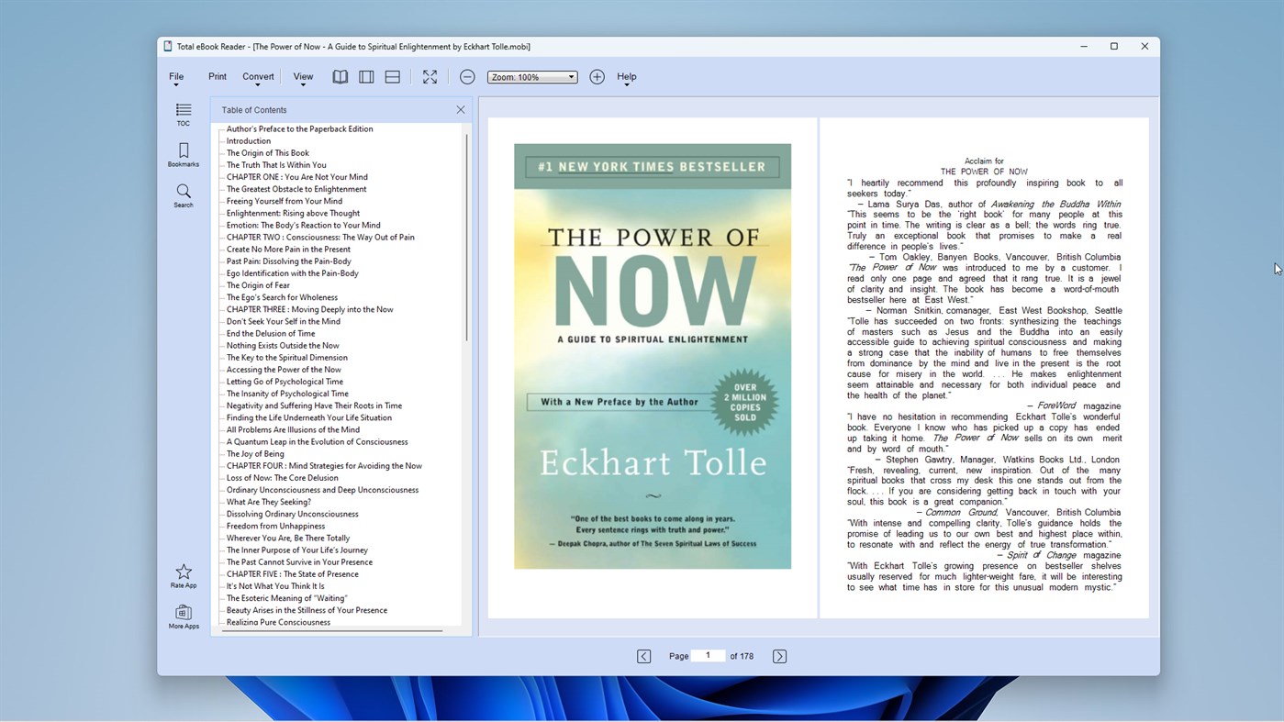Zoom out with the minus icon
This screenshot has height=722, width=1284.
pos(467,76)
